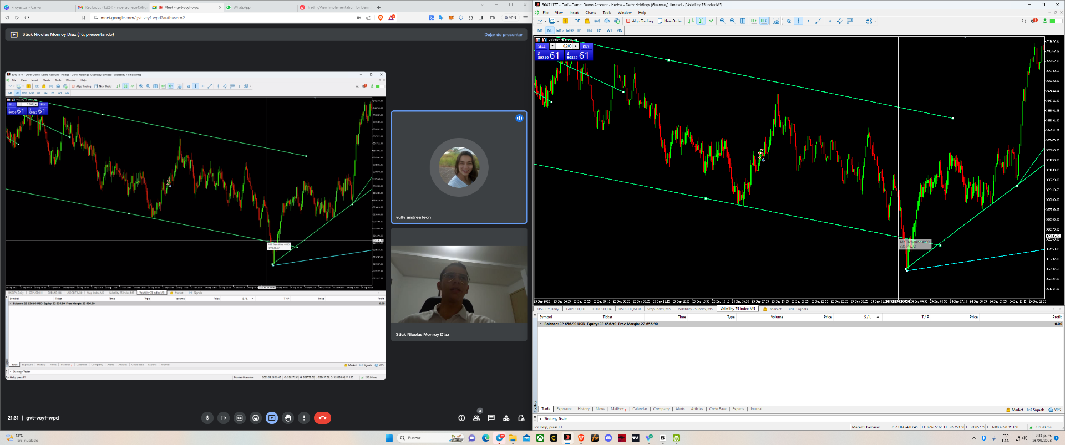Select candlestick chart type
Viewport: 1065px width, 445px height.
pyautogui.click(x=701, y=21)
